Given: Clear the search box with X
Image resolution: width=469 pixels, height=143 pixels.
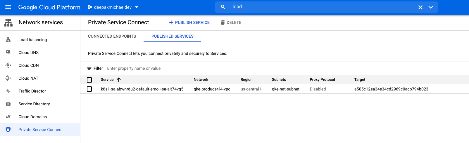Looking at the screenshot, I should click(420, 7).
